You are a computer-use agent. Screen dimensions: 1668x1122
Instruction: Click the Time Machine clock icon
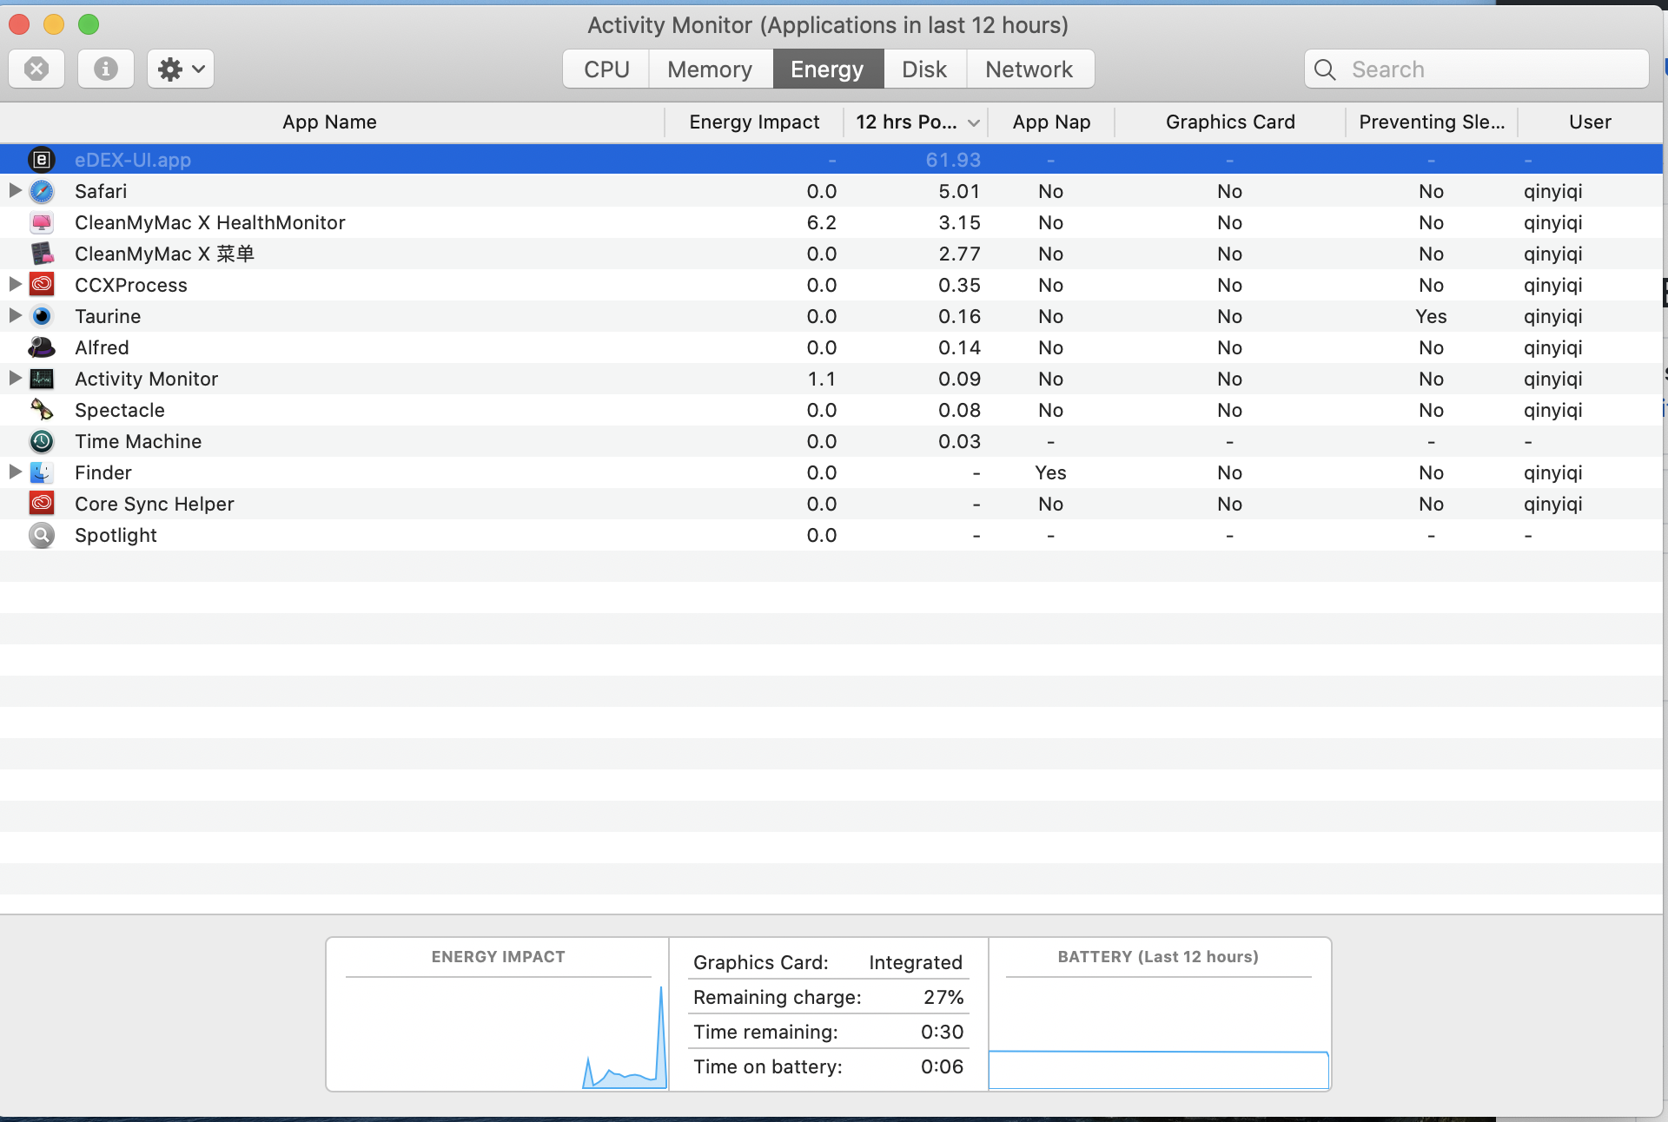coord(42,441)
